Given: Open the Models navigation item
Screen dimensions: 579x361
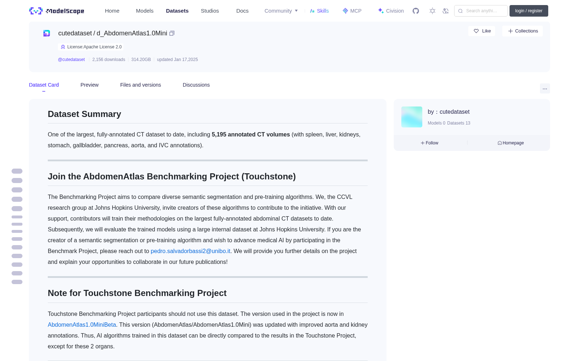Looking at the screenshot, I should tap(145, 11).
